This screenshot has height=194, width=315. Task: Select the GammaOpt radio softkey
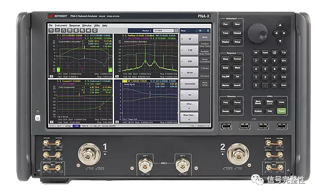[x=189, y=84]
